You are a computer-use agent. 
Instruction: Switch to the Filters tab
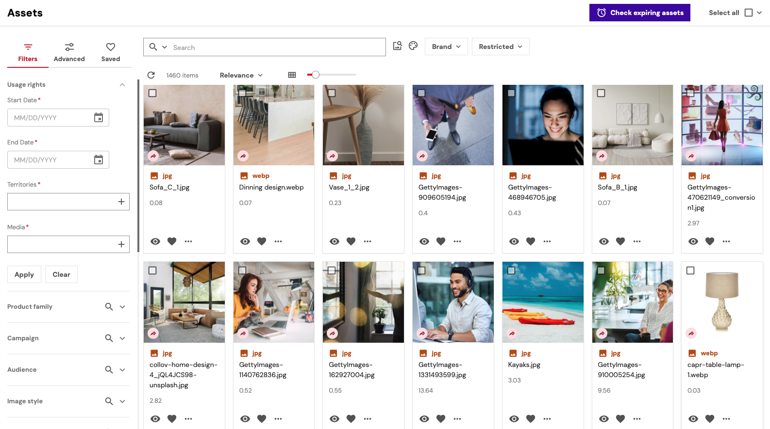tap(28, 52)
